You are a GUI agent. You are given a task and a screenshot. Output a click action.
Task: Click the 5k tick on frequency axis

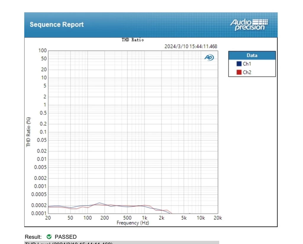184,218
